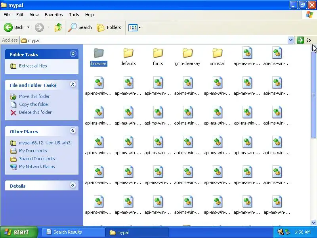Select the api-ms-win file directly below the browser folder
The height and width of the screenshot is (238, 317).
(x=99, y=83)
